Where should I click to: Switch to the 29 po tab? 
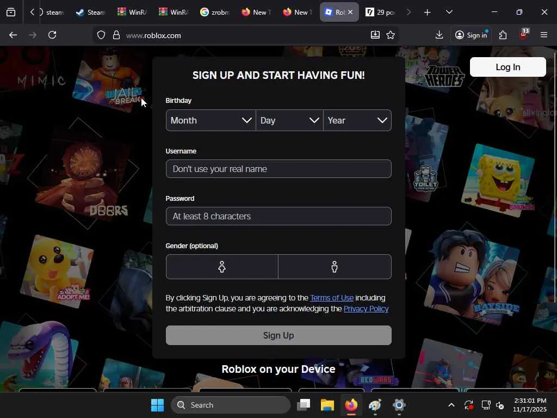[380, 13]
